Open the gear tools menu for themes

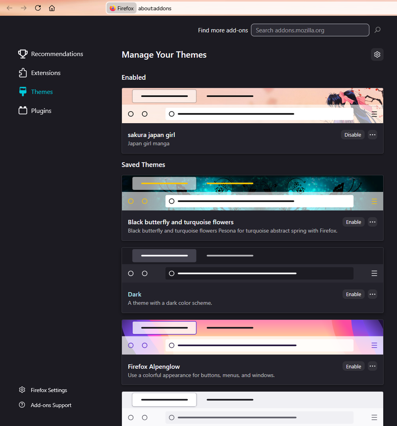(x=377, y=54)
